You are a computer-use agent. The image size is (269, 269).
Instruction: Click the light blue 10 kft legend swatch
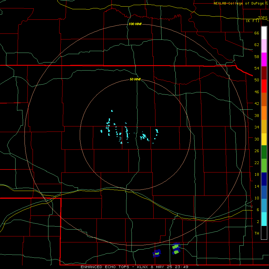click(264, 206)
